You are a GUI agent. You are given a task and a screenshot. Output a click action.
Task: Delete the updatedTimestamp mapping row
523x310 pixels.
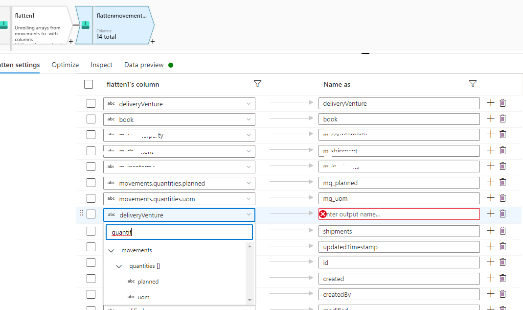[x=502, y=246]
